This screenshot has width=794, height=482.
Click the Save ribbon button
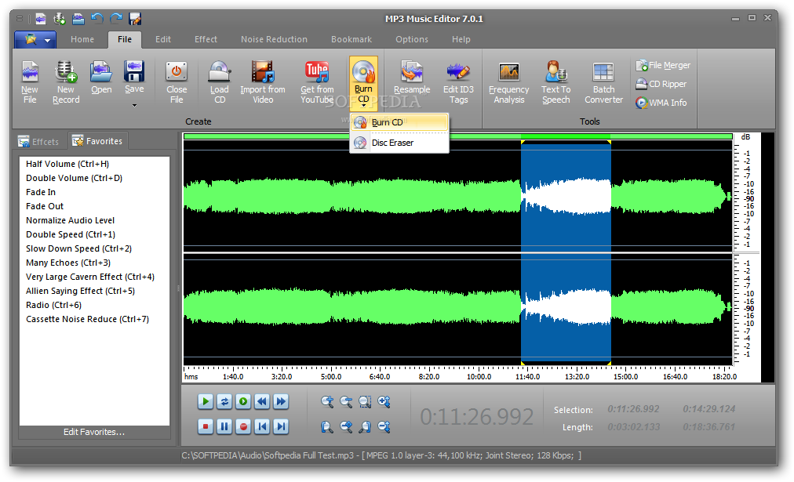coord(134,78)
